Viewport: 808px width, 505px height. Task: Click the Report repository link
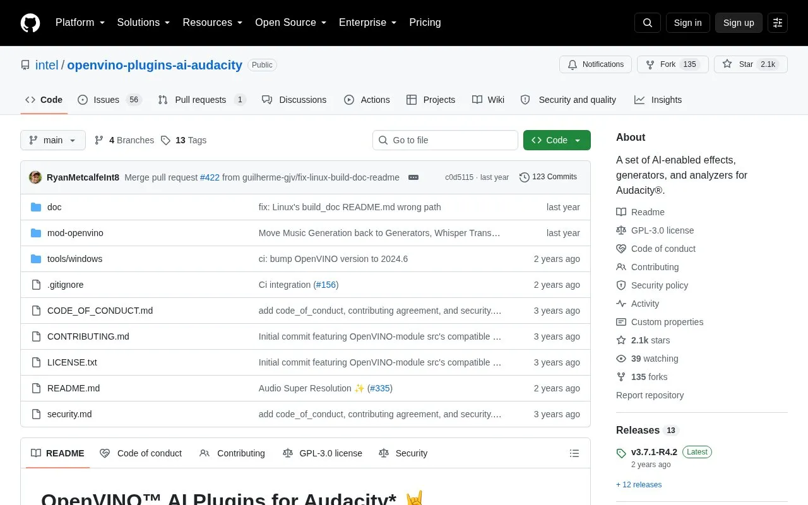[650, 395]
